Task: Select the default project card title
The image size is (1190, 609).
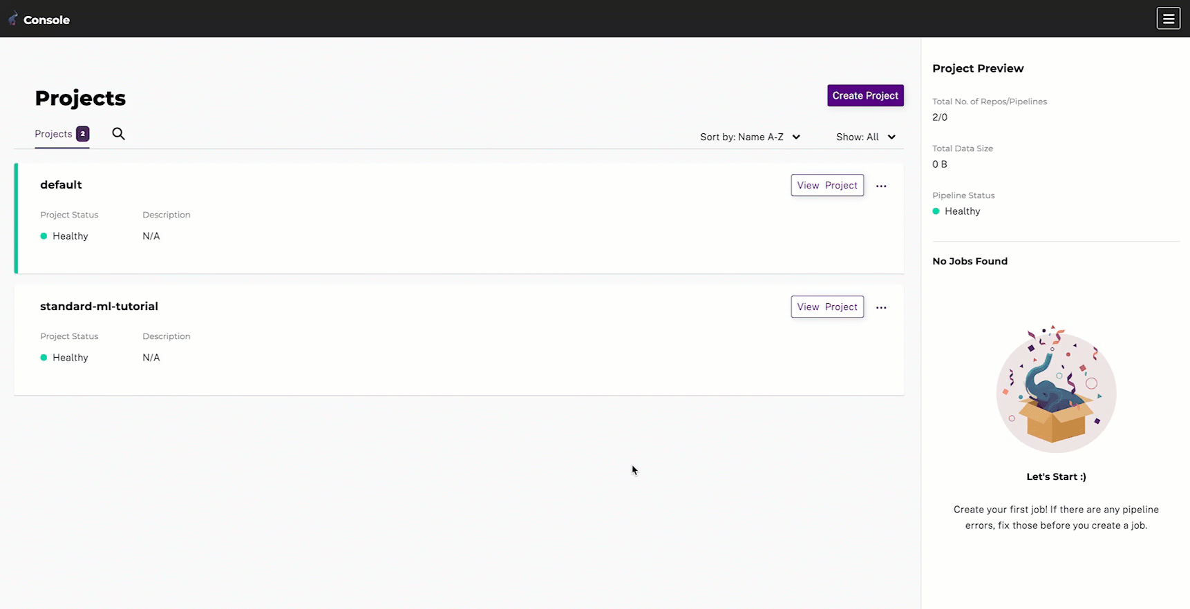Action: (61, 184)
